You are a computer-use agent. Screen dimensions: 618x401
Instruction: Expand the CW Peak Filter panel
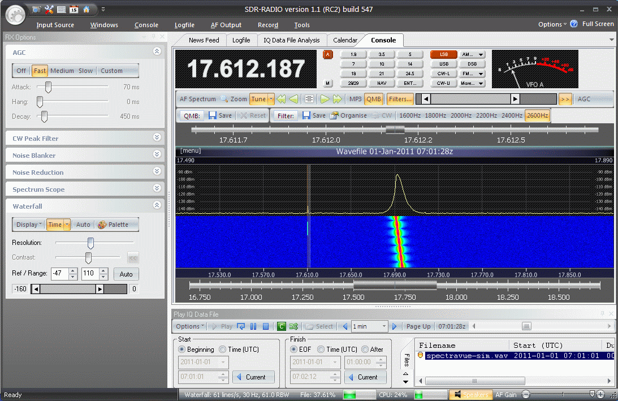(157, 137)
